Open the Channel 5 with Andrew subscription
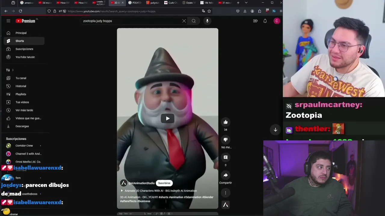Screen dimensions: 385x216 coord(24,154)
